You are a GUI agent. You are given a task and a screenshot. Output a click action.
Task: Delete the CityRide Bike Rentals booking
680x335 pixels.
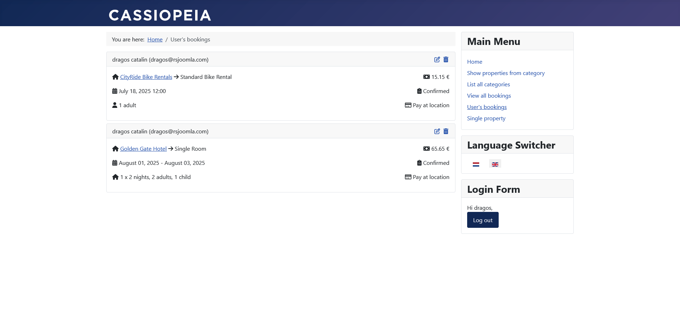pyautogui.click(x=446, y=59)
